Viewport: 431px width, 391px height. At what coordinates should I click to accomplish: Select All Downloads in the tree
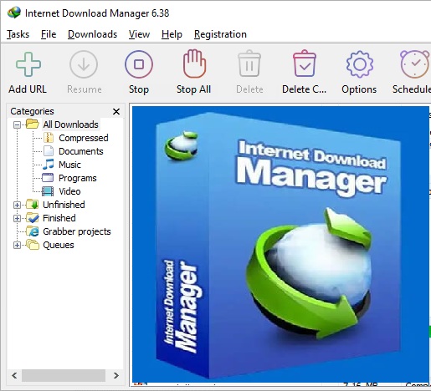tap(70, 124)
